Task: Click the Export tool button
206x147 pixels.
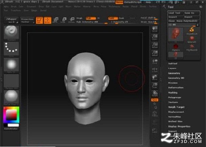Action: [191, 17]
